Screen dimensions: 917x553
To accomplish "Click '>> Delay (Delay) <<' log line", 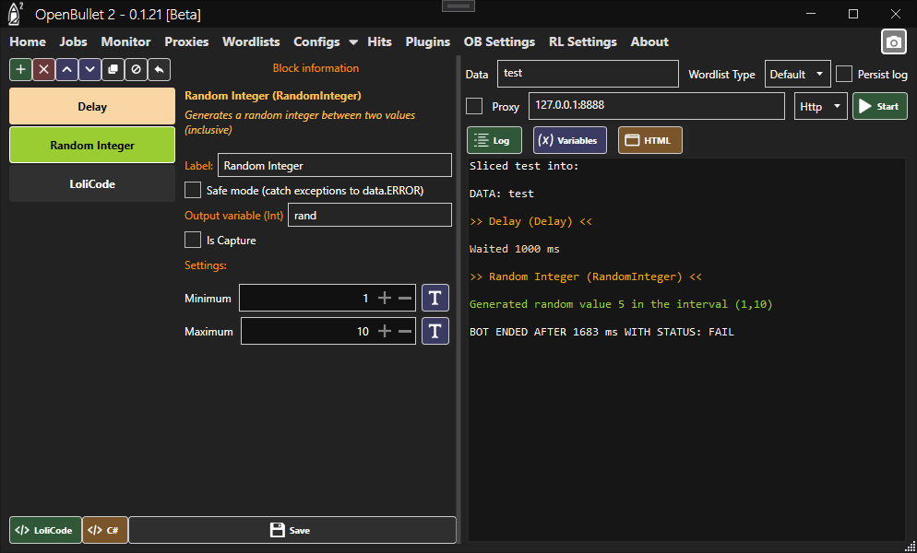I will point(530,221).
